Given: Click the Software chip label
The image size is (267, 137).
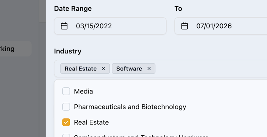Looking at the screenshot, I should click(129, 68).
